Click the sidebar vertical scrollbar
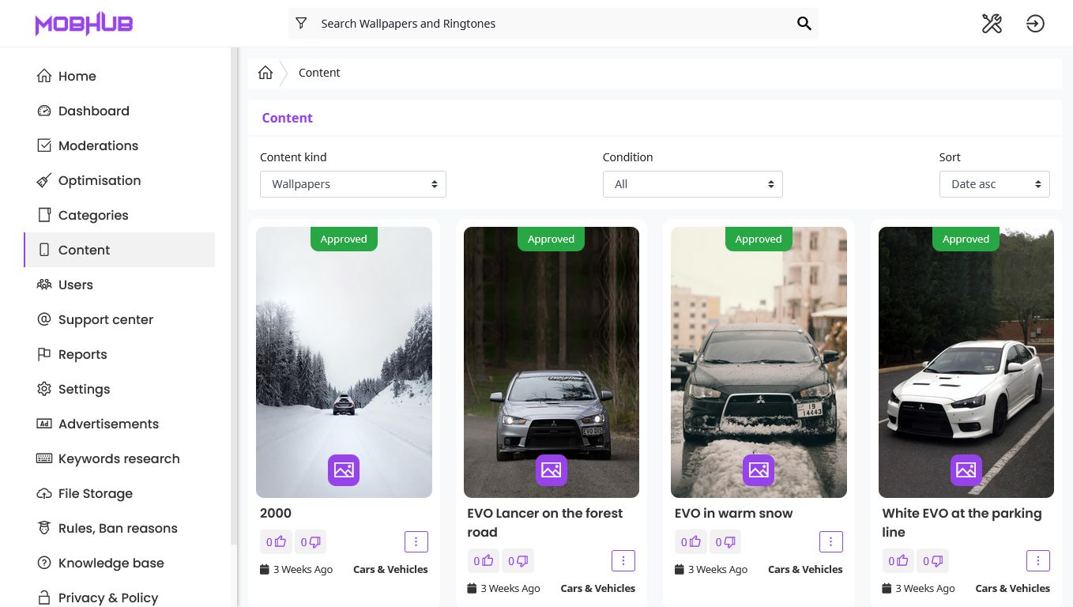This screenshot has width=1073, height=607. pos(234,296)
